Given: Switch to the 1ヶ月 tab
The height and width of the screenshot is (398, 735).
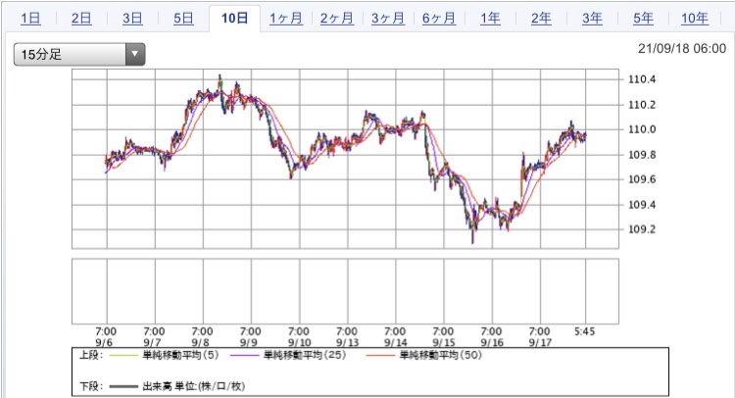Looking at the screenshot, I should [x=286, y=19].
